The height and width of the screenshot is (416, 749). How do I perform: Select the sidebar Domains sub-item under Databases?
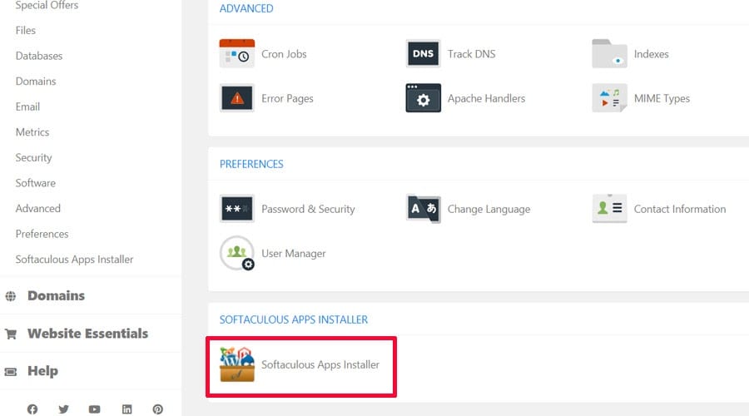tap(35, 82)
